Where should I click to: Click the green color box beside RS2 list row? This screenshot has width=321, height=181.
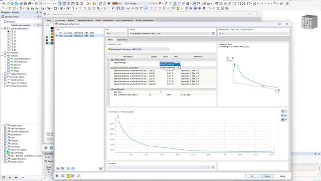pyautogui.click(x=57, y=36)
